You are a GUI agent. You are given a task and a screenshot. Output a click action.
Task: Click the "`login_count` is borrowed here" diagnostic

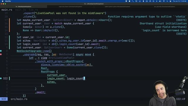(x=164, y=30)
